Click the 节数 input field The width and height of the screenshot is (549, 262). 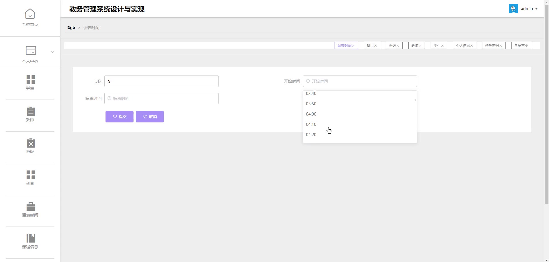click(162, 81)
